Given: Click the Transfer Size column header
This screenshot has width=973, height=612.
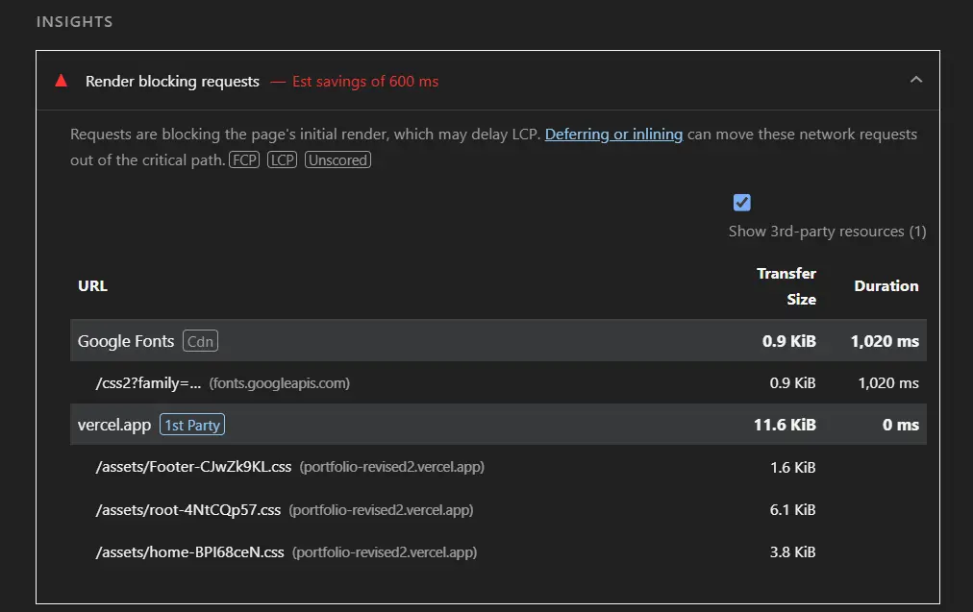Looking at the screenshot, I should click(786, 286).
